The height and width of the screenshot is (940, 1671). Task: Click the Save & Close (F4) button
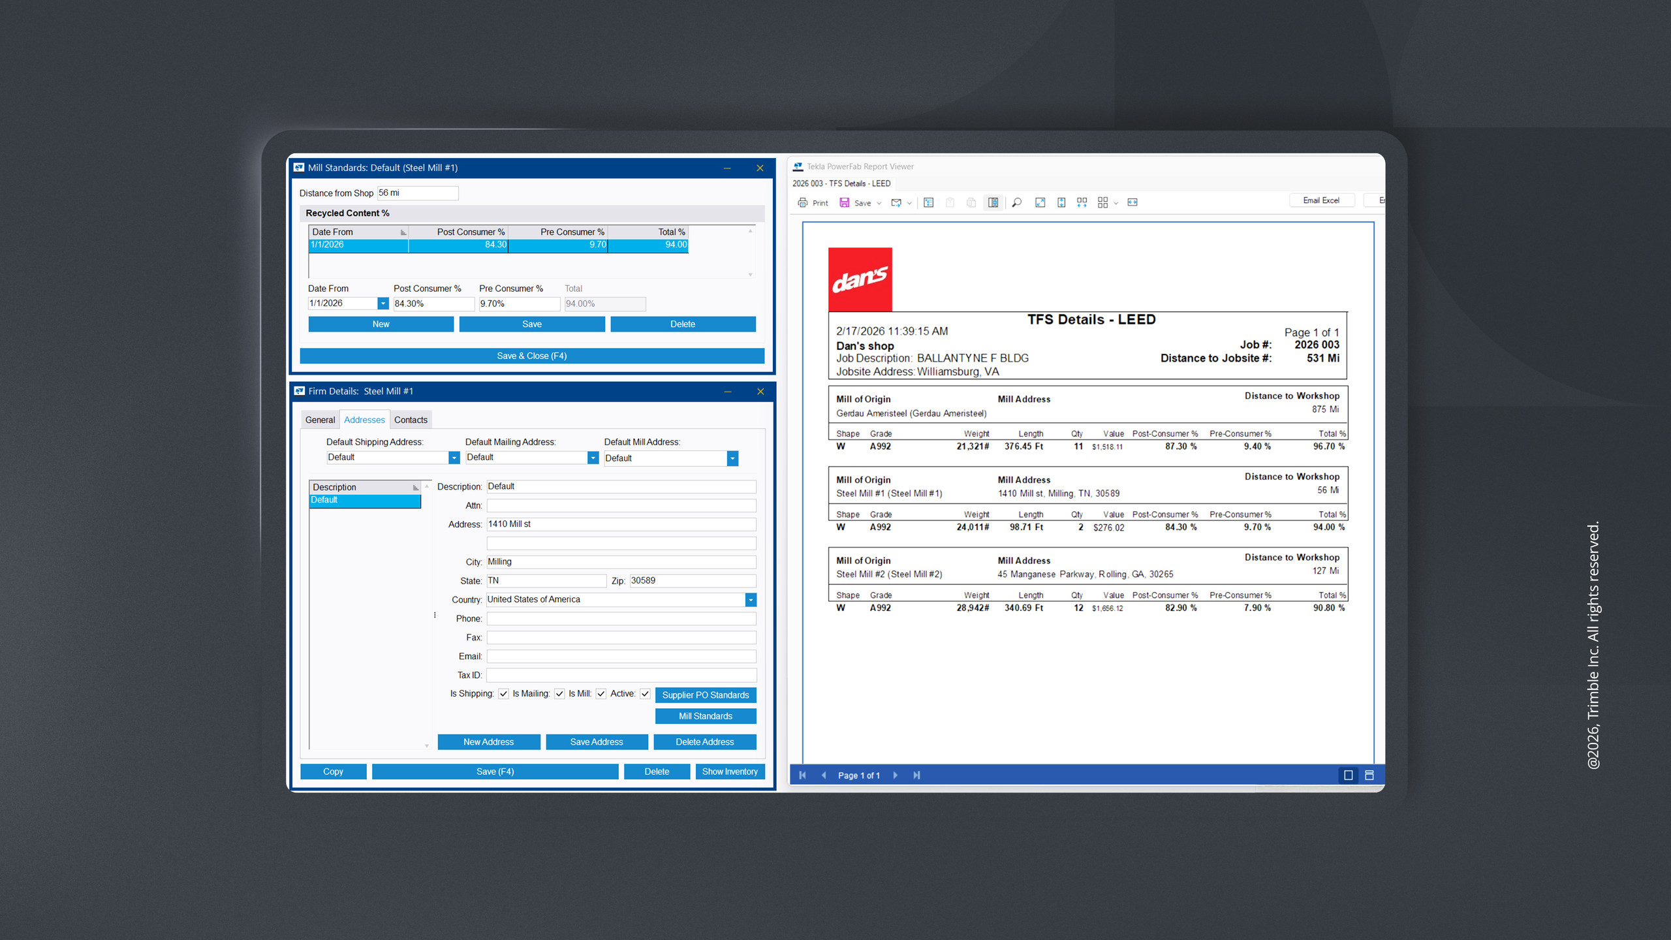tap(531, 356)
